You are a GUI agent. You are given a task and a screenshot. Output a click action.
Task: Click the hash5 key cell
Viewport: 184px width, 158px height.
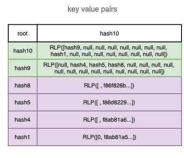click(x=23, y=102)
